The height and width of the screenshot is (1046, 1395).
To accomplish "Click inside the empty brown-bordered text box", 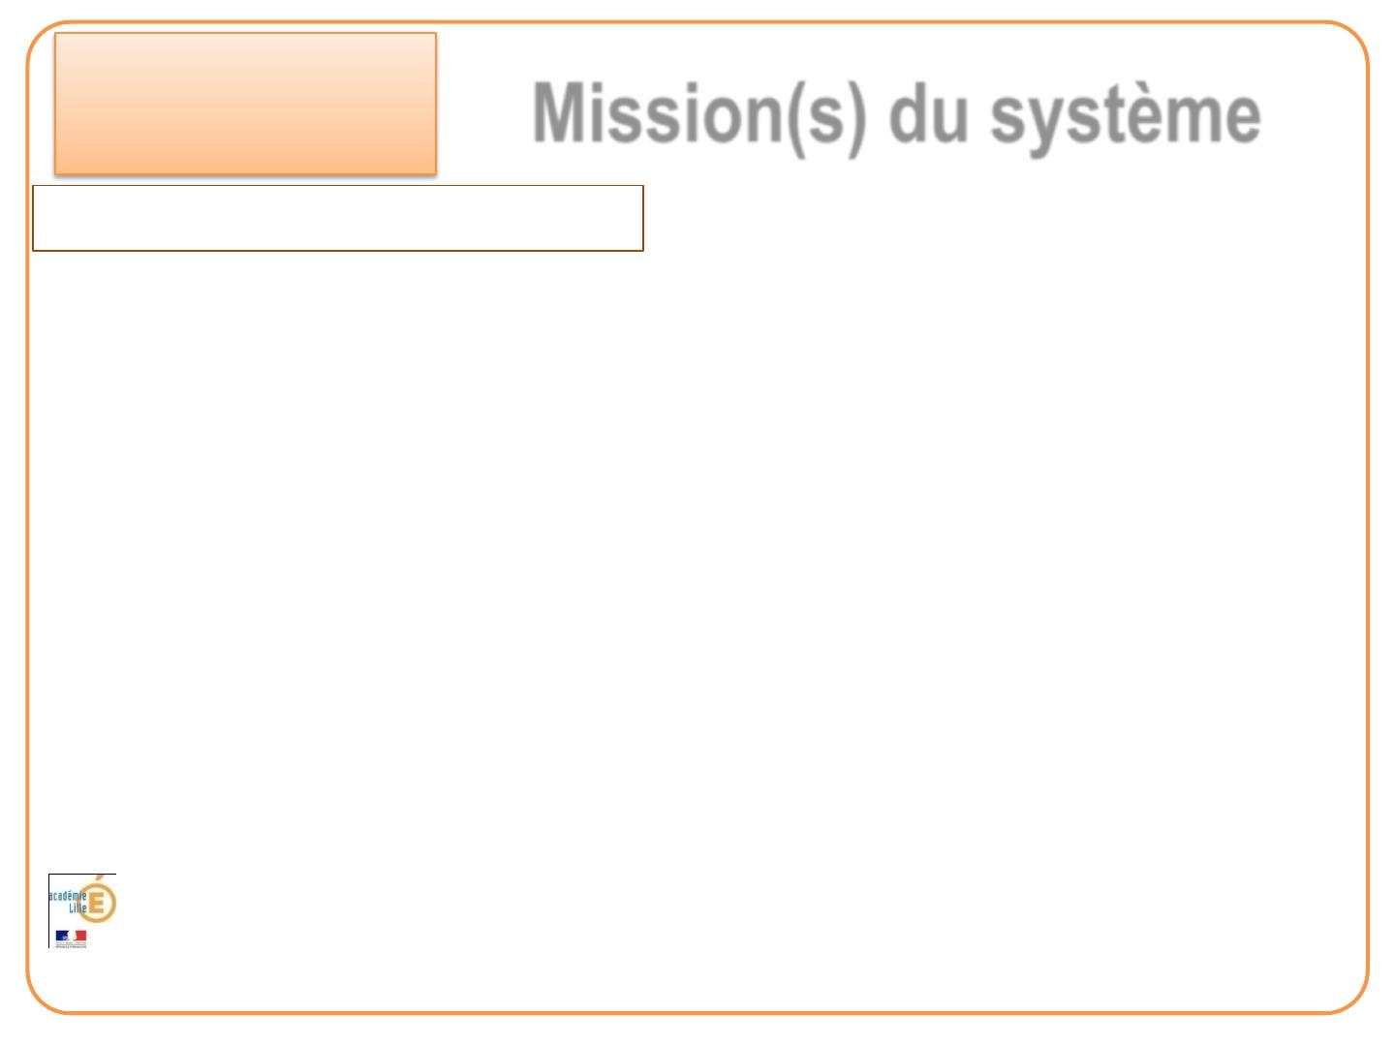I will click(x=338, y=219).
